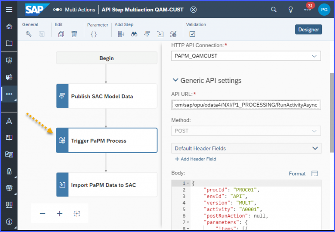Zoom in the canvas with plus
The image size is (335, 232).
[x=60, y=214]
